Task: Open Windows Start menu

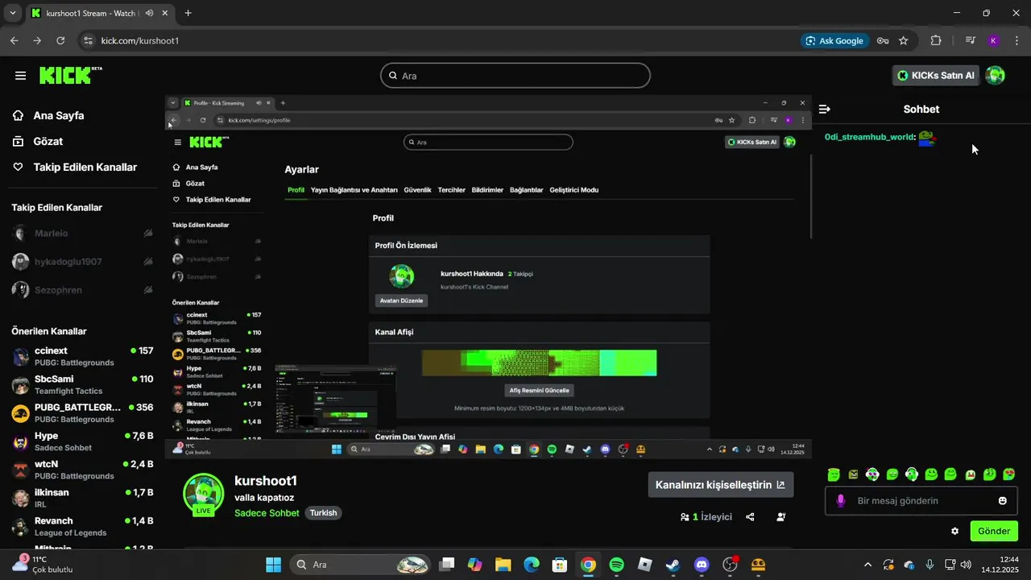Action: 274,565
